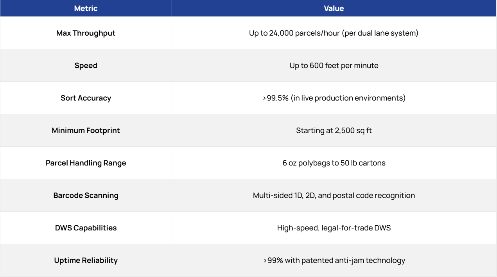497x277 pixels.
Task: Click the Barcode Scanning metric cell
Action: click(x=86, y=196)
